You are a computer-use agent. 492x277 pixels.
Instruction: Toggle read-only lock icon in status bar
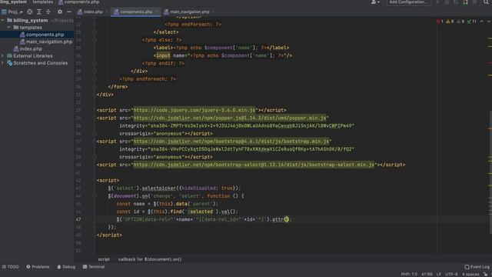[486, 274]
